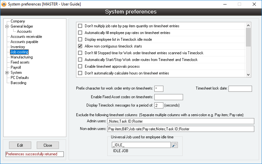The image size is (262, 164).
Task: Click the Non-admin users excluded columns field
Action: tap(180, 129)
